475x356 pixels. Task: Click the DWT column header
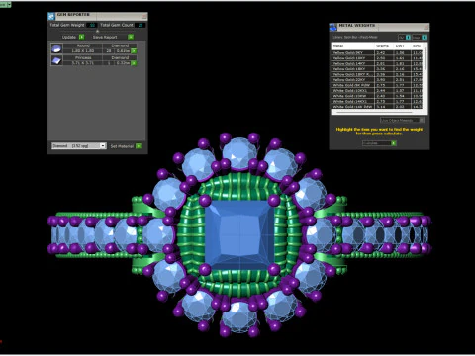402,46
